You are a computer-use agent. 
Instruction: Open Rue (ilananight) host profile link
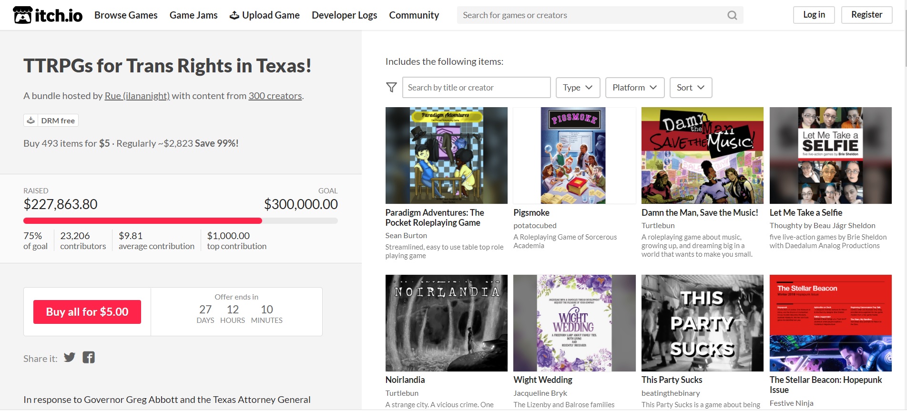pyautogui.click(x=137, y=96)
